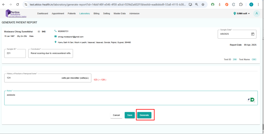Reload the page using browser refresh

pos(17,5)
